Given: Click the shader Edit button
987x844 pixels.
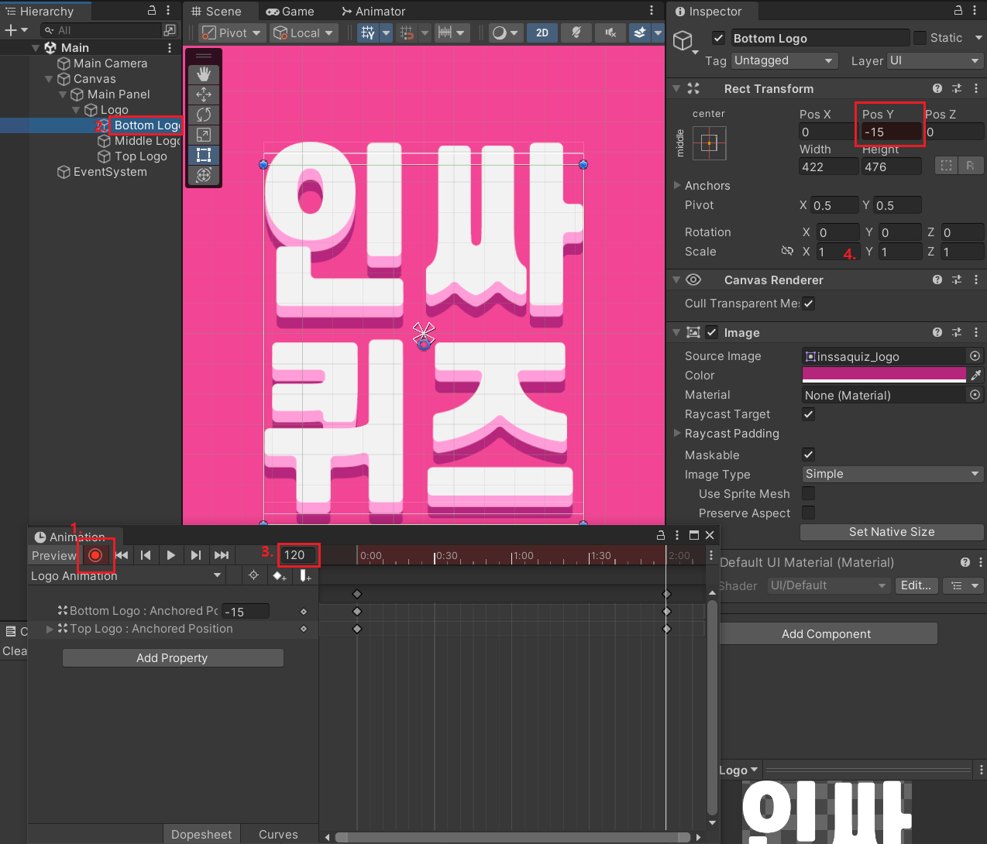Looking at the screenshot, I should [916, 585].
